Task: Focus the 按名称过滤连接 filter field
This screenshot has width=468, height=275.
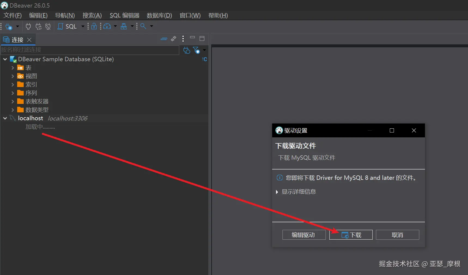Action: click(90, 50)
